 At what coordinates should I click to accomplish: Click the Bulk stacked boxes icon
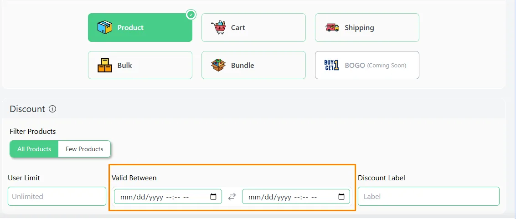tap(105, 65)
